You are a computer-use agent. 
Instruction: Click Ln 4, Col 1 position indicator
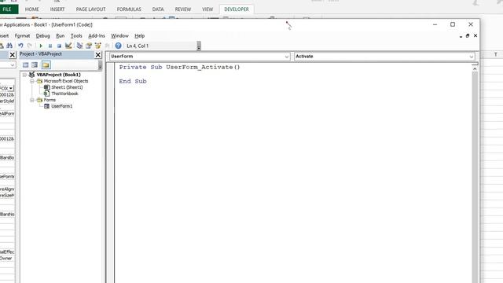tap(138, 46)
